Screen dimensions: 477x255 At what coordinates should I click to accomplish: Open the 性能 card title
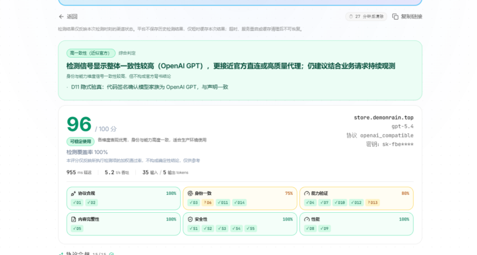(315, 219)
